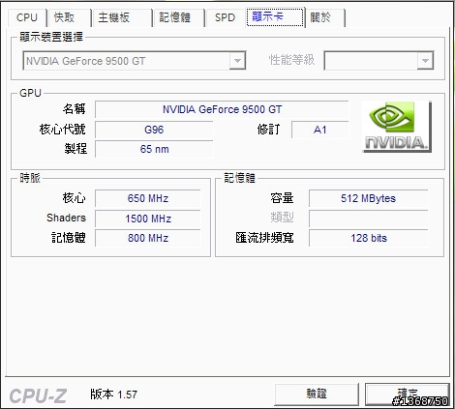This screenshot has width=455, height=409.
Task: Select the core code name value G96
Action: [x=154, y=130]
